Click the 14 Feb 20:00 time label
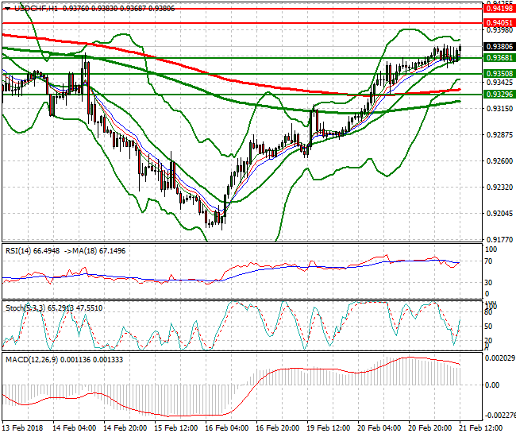 tap(125, 428)
